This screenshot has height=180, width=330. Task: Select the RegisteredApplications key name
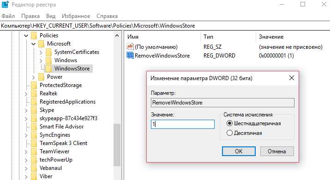tap(67, 102)
